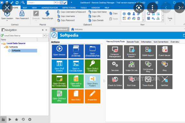Click Copy URL in ribbon
185x123 pixels.
[94, 16]
